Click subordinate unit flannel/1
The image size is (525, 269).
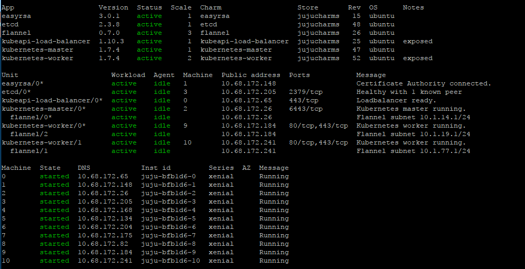coord(29,151)
